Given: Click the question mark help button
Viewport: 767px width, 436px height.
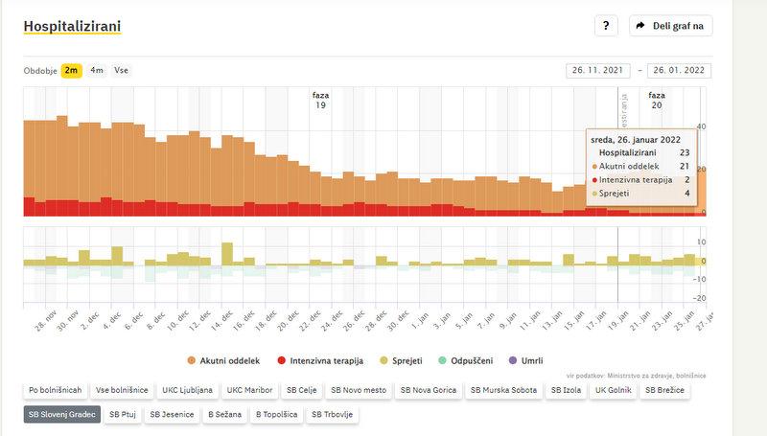Looking at the screenshot, I should 606,26.
